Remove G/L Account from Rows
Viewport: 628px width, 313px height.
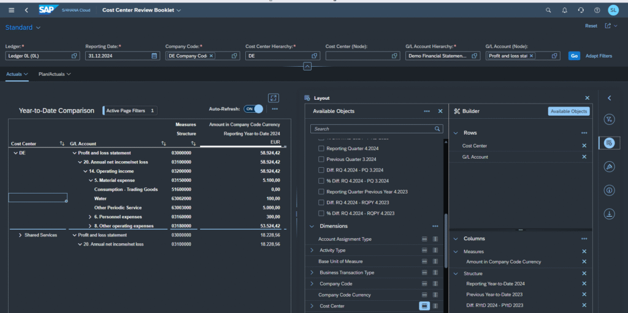584,157
